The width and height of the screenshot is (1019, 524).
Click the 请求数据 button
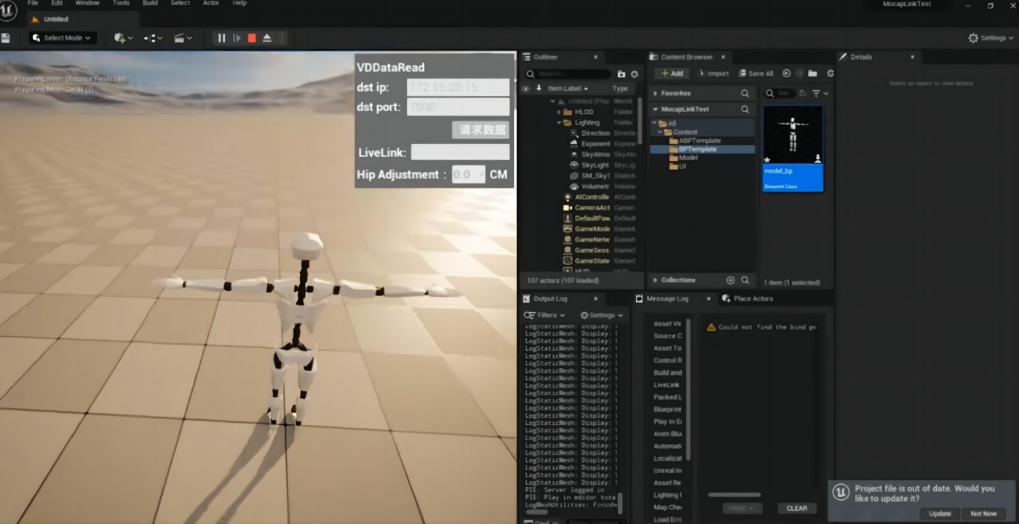click(x=480, y=130)
